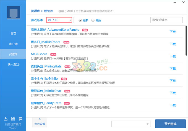Open the Malisiscore mod title
Screen dimensions: 188x131
39,54
